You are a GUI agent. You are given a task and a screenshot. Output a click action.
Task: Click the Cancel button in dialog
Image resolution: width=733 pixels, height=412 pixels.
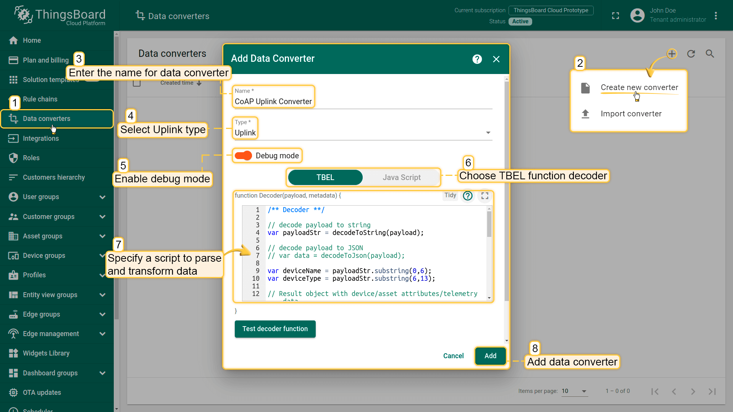click(453, 356)
